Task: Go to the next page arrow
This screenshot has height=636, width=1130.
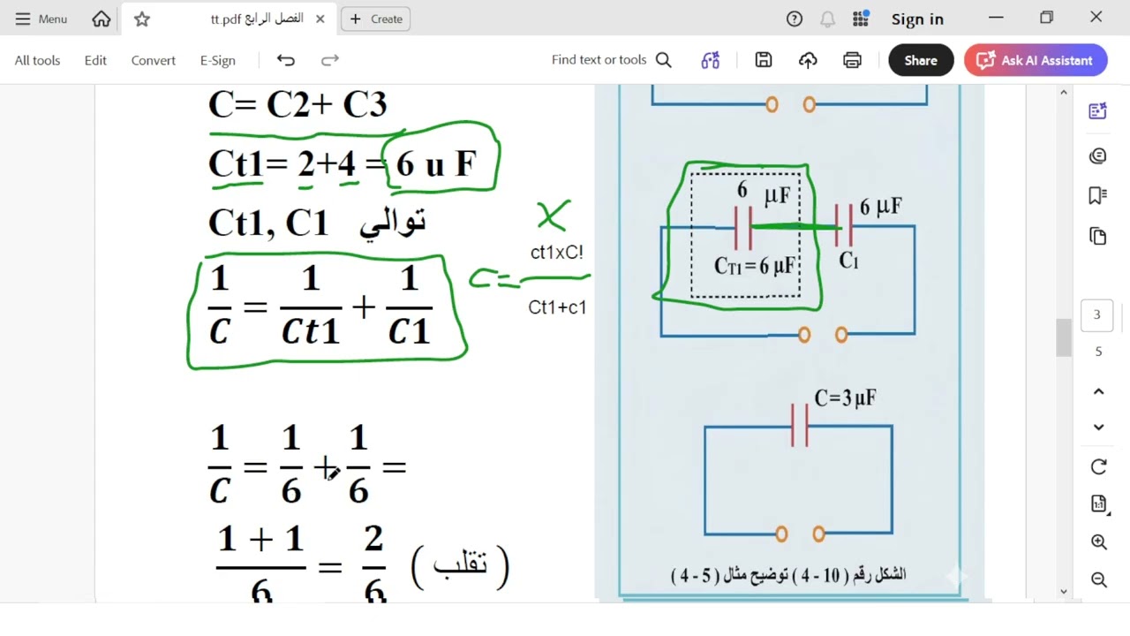Action: [x=1098, y=428]
